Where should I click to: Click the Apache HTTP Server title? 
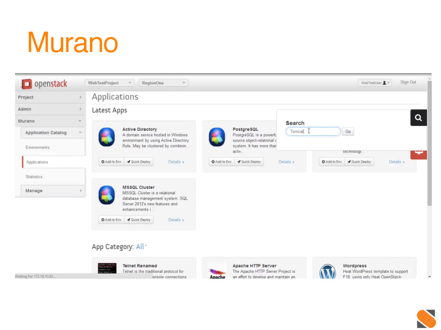point(255,266)
